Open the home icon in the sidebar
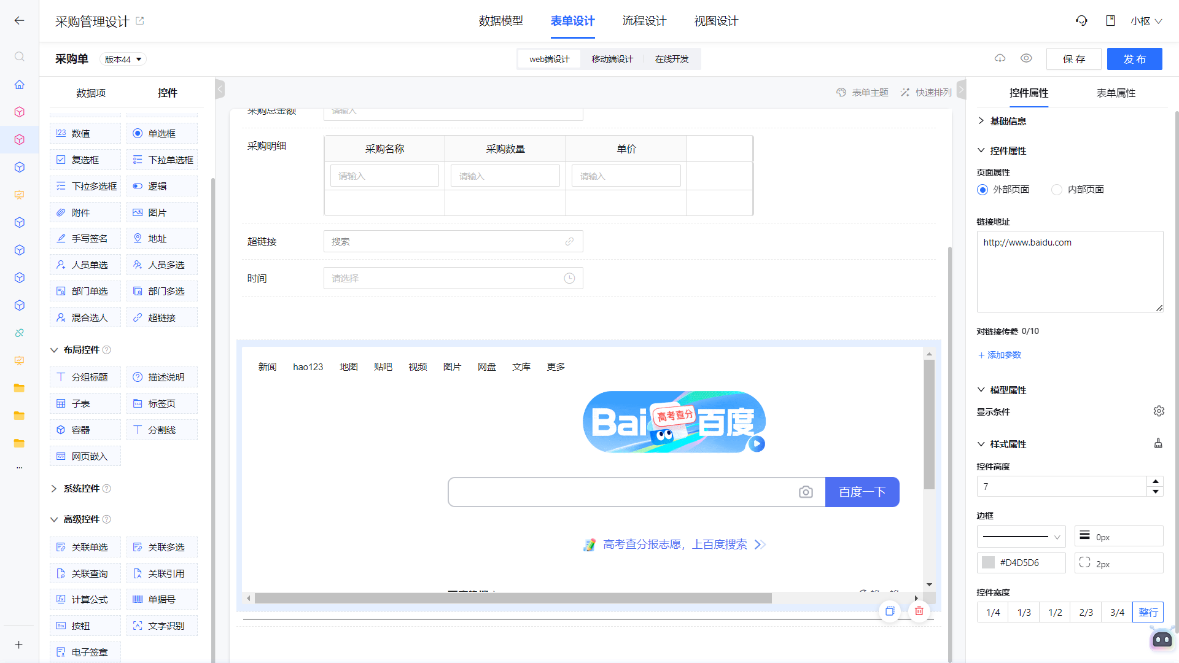 (20, 84)
